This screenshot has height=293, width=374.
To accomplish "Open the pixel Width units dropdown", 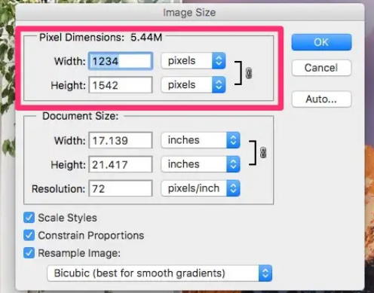I will click(x=193, y=61).
